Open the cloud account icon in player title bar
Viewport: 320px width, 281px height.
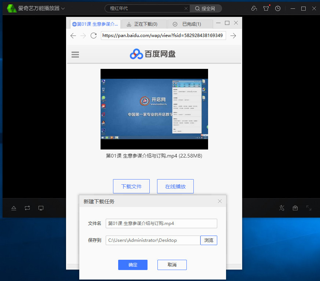click(254, 8)
